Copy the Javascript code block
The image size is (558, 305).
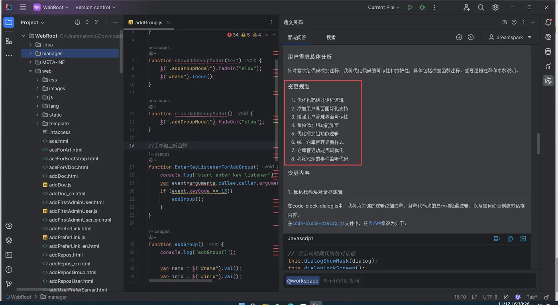pos(510,238)
